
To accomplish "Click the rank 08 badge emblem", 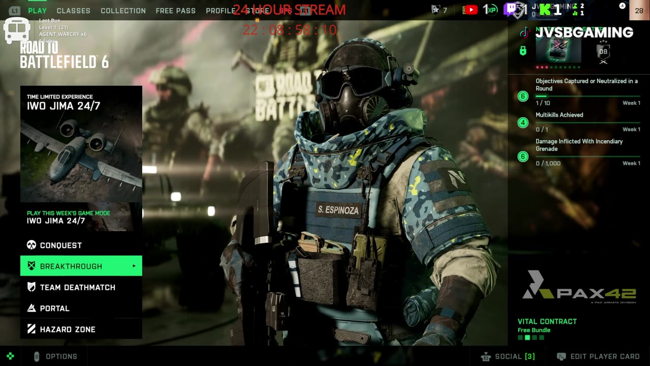I will coord(603,52).
